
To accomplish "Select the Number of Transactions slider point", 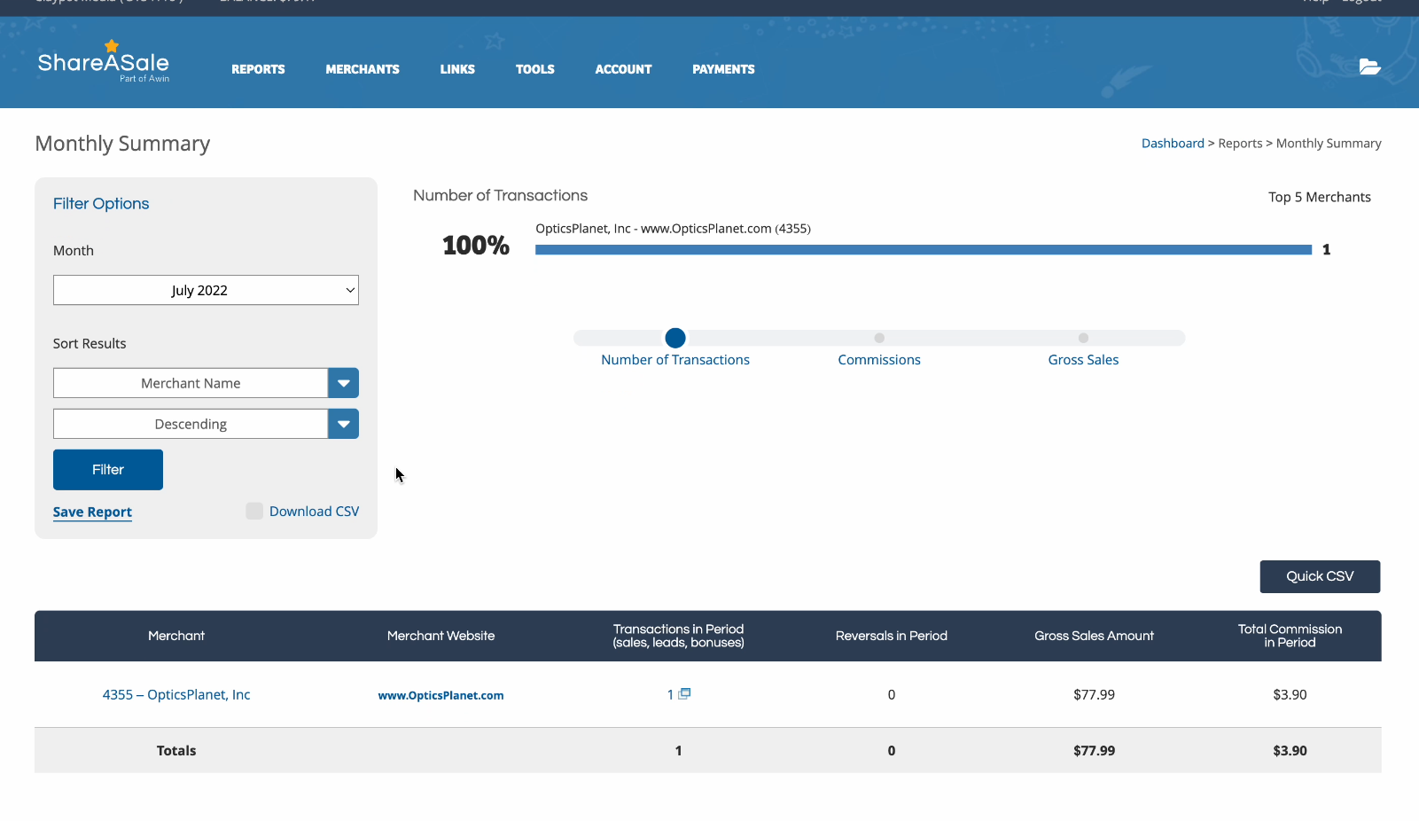I will click(675, 338).
